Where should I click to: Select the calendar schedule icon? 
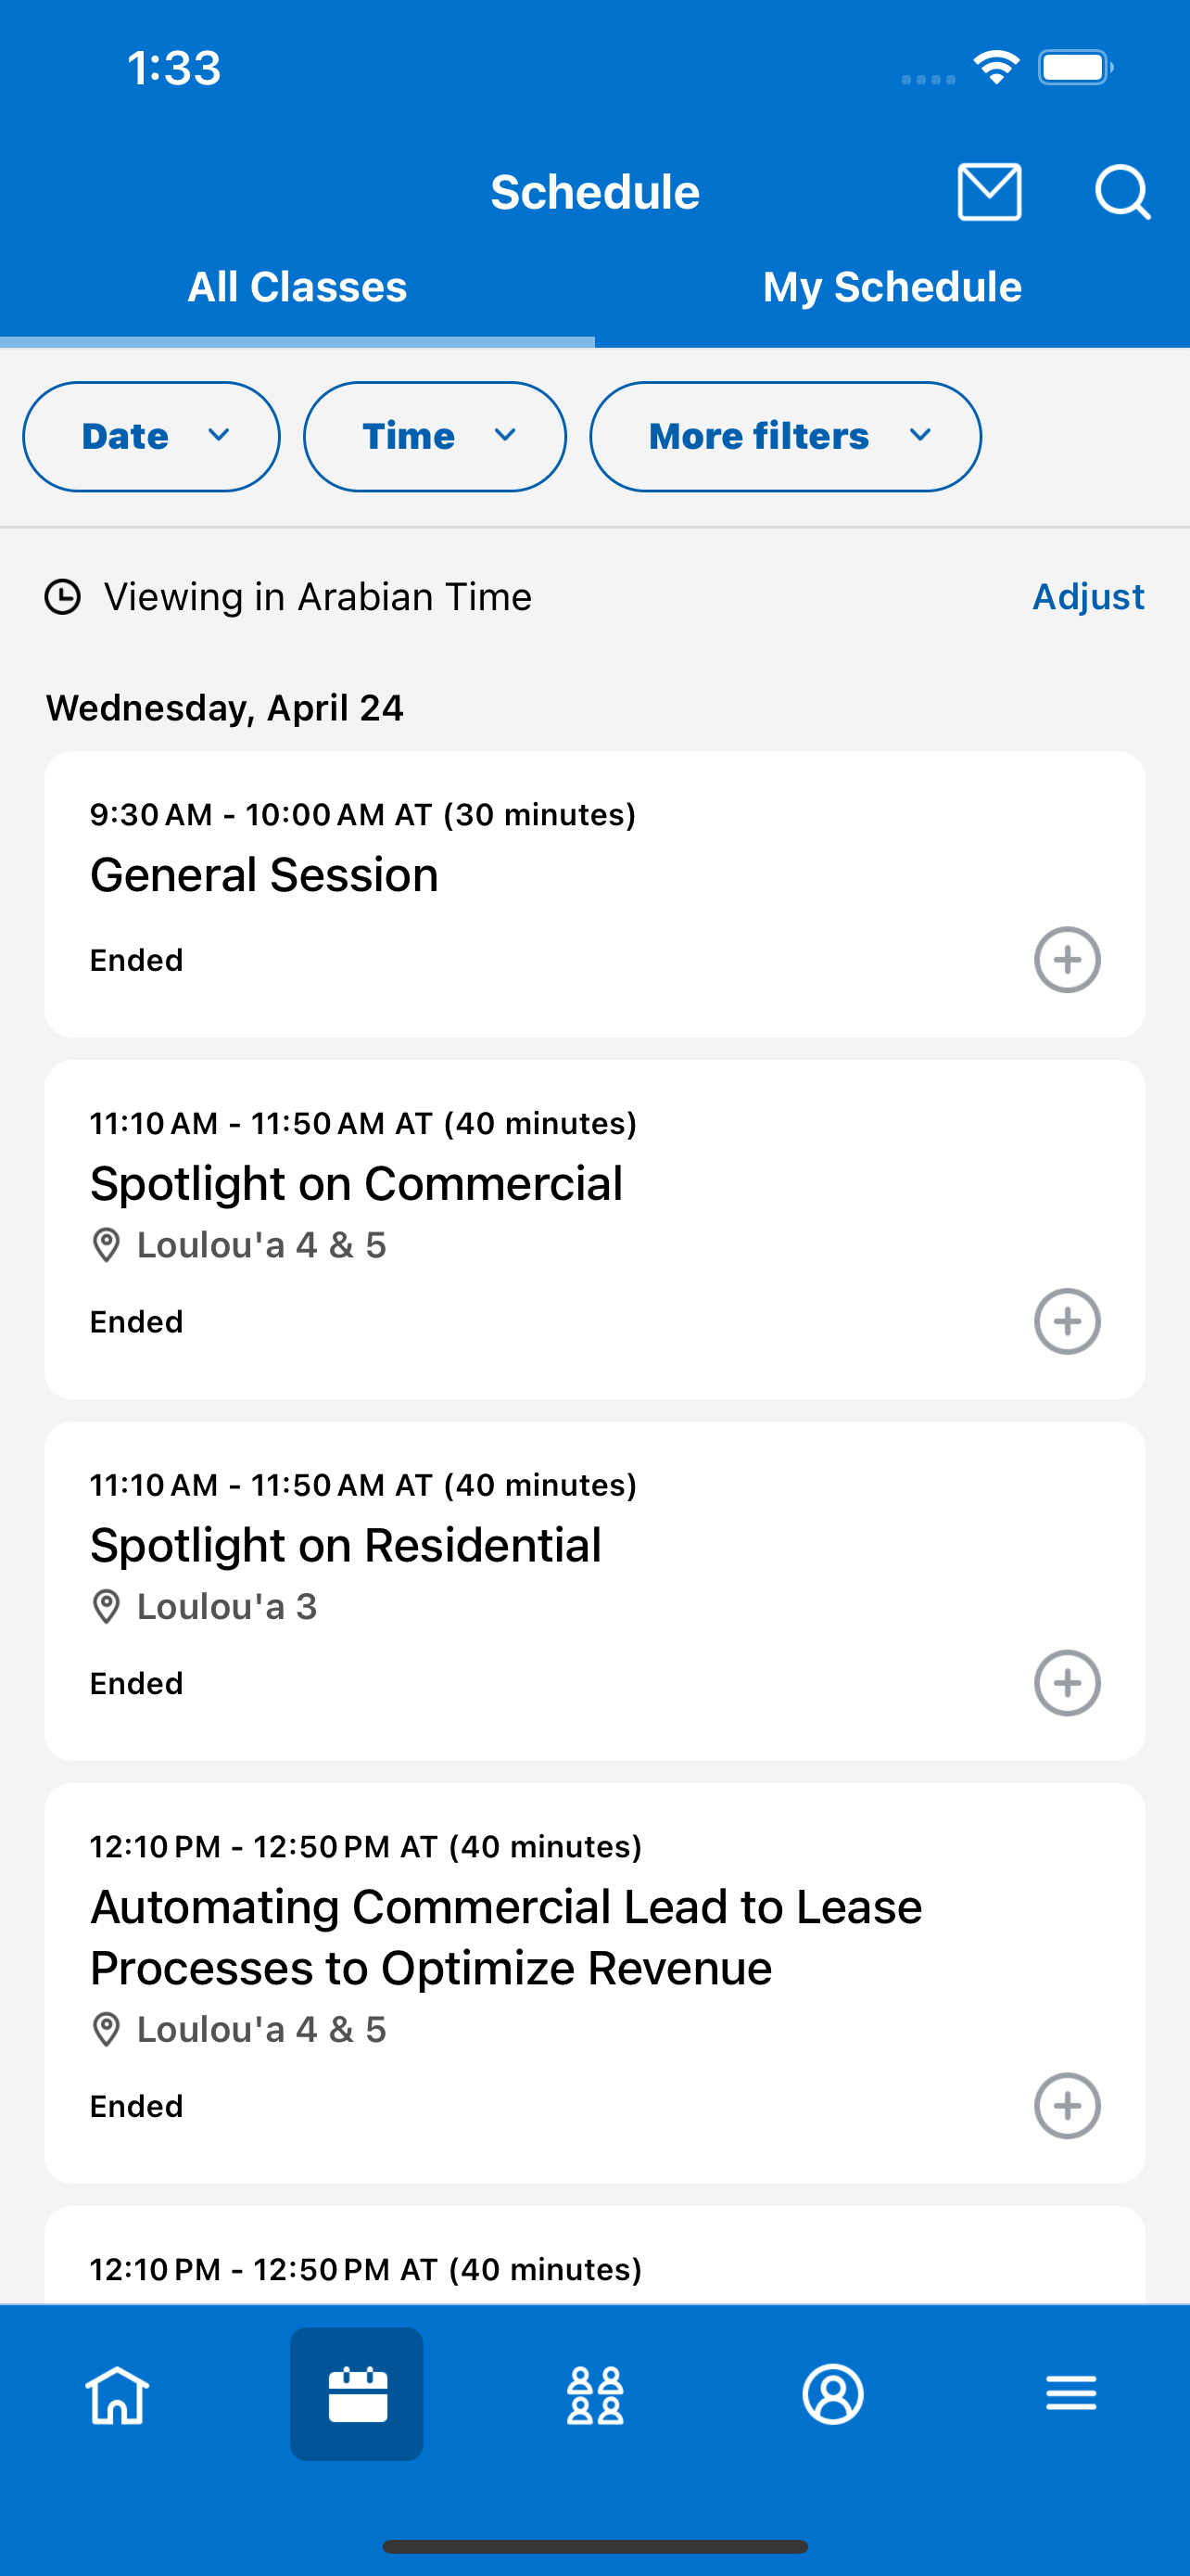(357, 2394)
